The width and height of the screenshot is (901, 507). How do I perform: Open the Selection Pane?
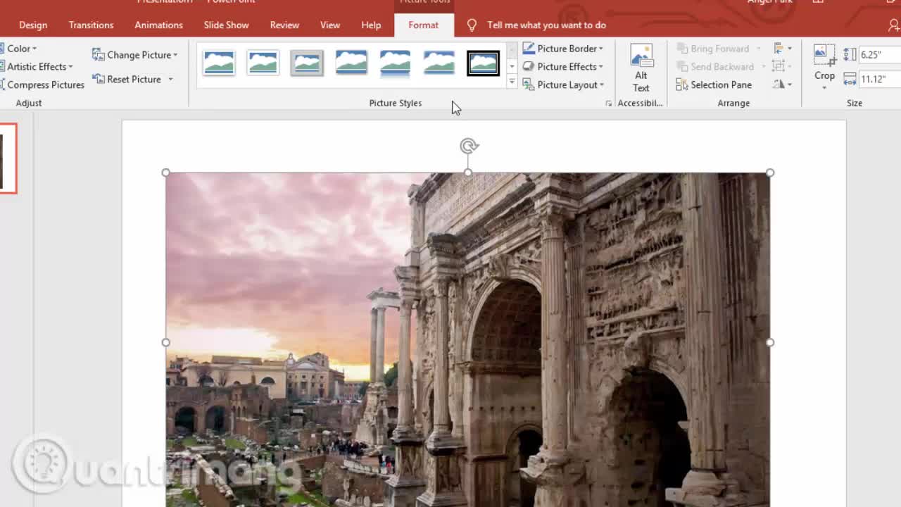[714, 85]
